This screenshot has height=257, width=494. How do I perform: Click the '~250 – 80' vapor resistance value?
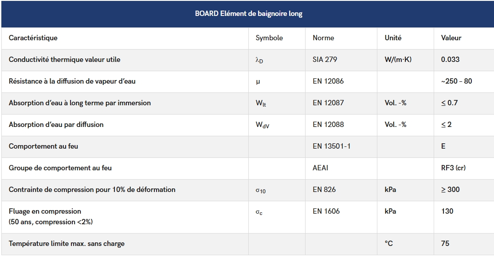point(456,81)
